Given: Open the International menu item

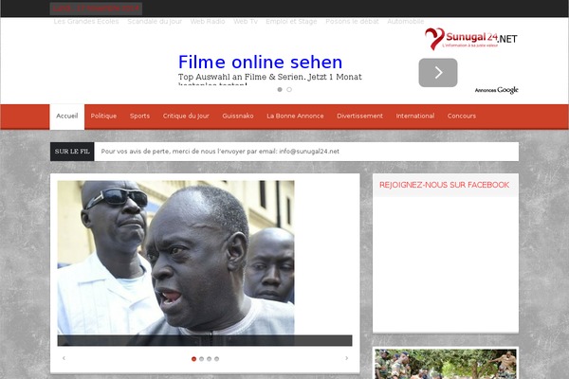Looking at the screenshot, I should pos(415,116).
